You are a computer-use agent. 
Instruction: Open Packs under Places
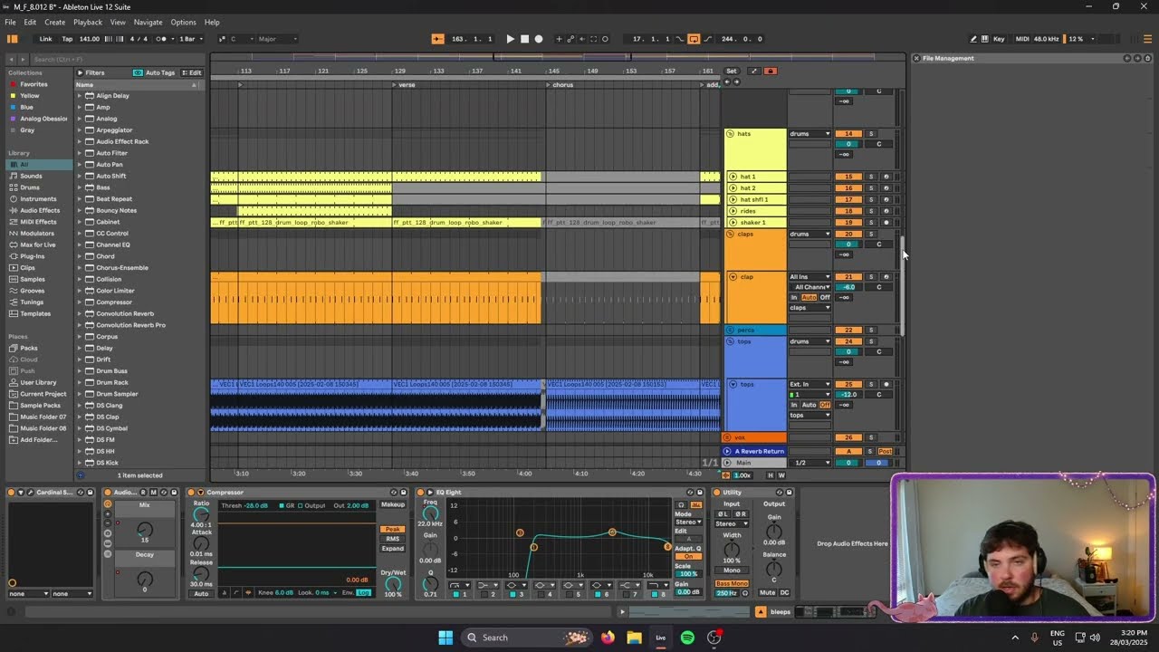pyautogui.click(x=29, y=348)
